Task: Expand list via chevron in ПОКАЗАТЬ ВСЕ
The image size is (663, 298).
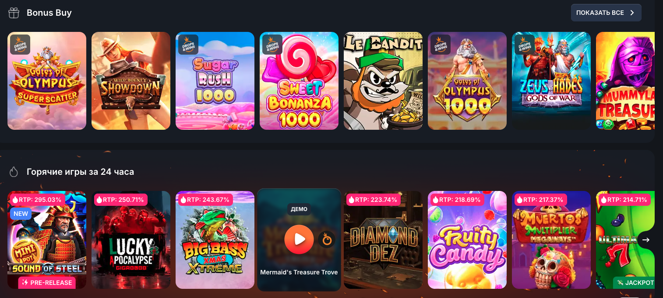Action: coord(632,13)
